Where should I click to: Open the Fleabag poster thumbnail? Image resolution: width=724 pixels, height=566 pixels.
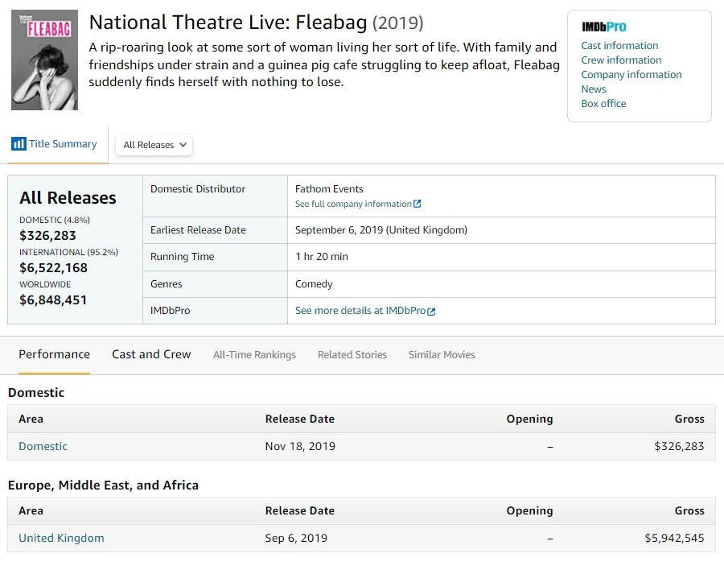(44, 60)
